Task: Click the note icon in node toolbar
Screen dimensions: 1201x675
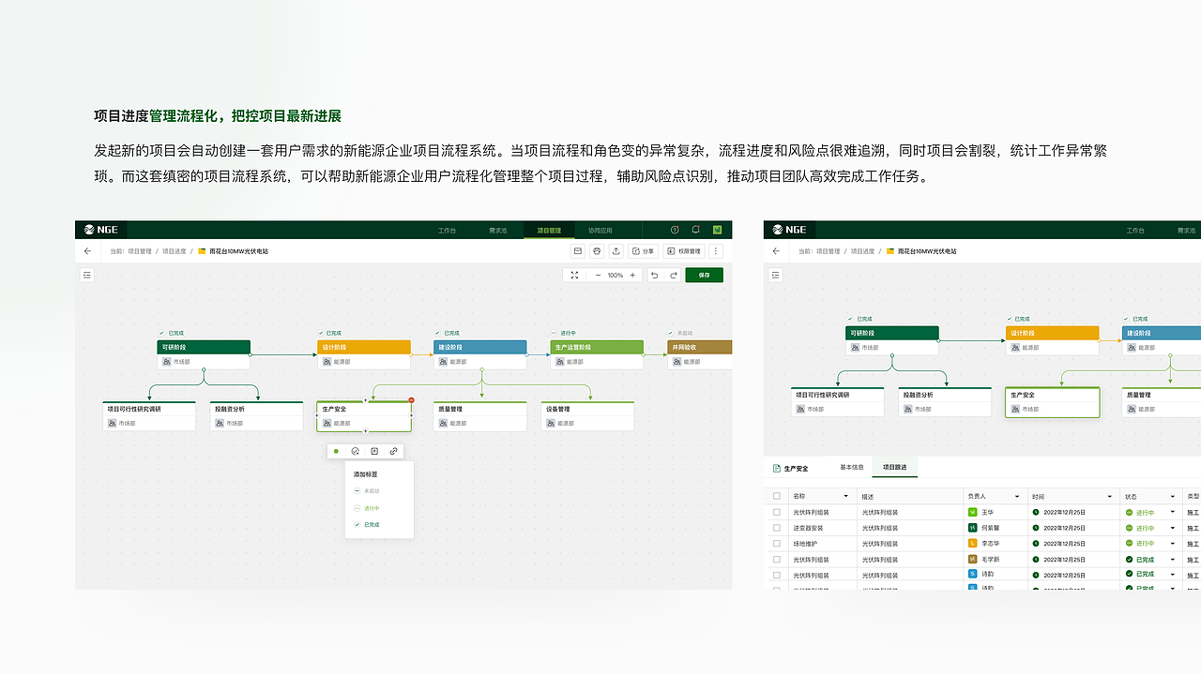Action: [374, 451]
